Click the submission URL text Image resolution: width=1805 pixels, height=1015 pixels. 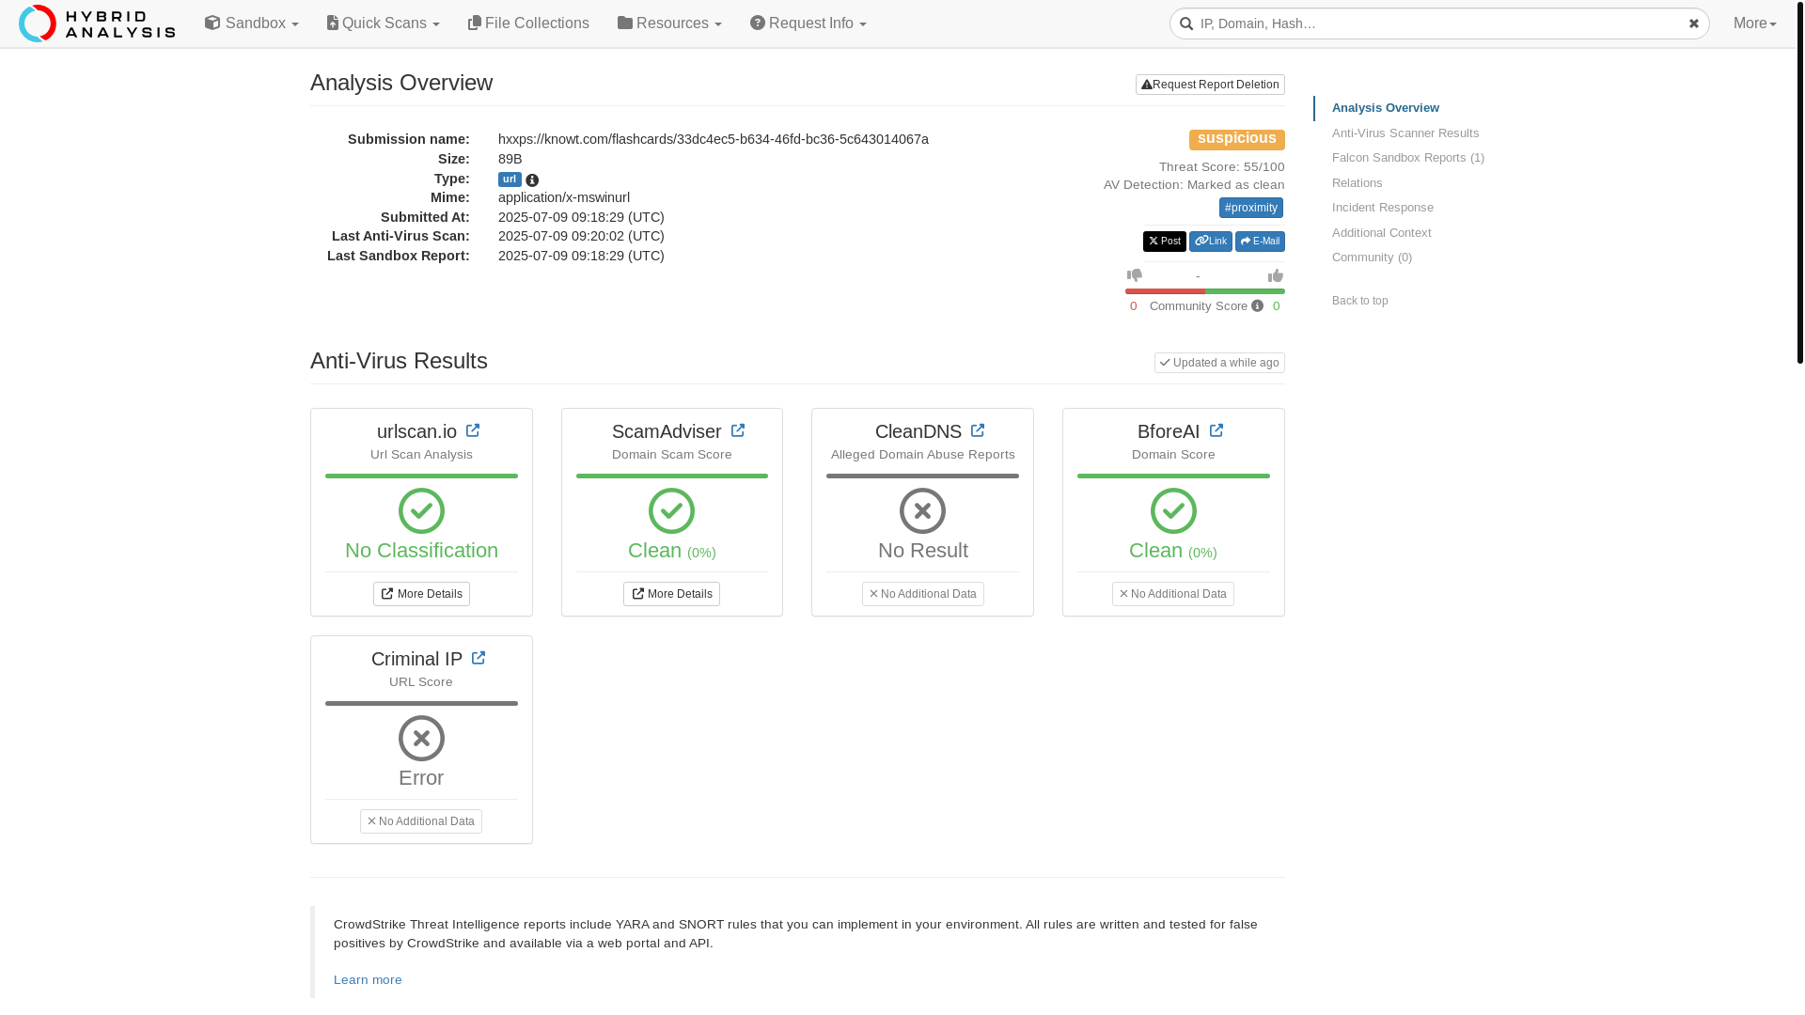click(714, 139)
